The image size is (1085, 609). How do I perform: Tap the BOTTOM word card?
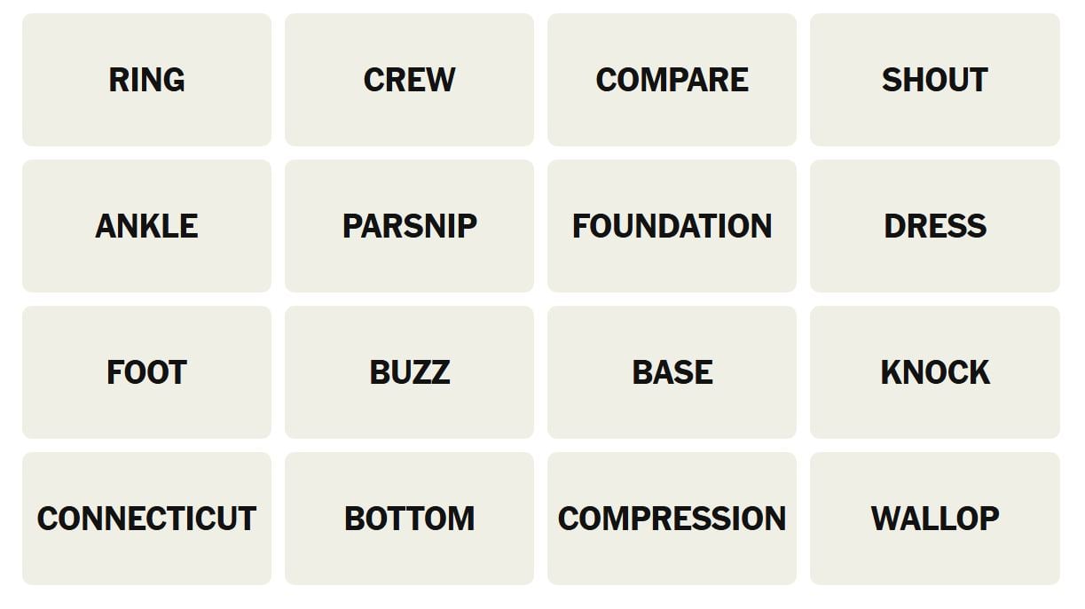pos(409,519)
